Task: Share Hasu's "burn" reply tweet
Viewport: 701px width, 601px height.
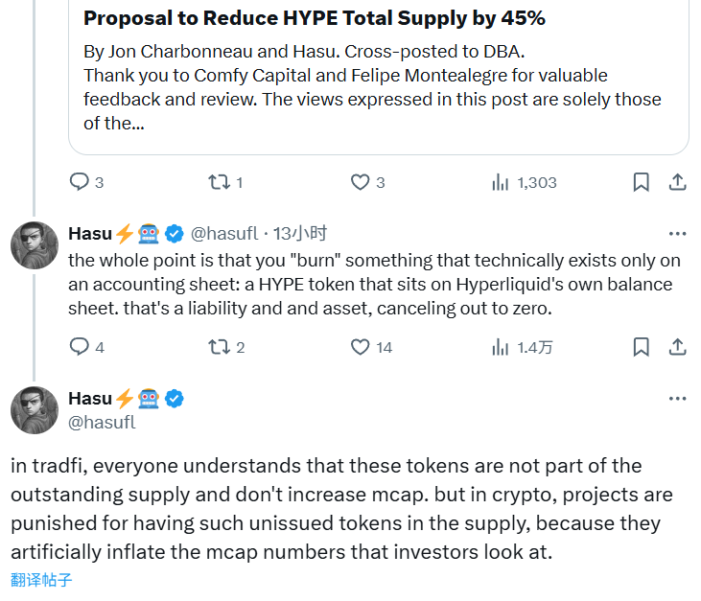Action: [x=676, y=347]
